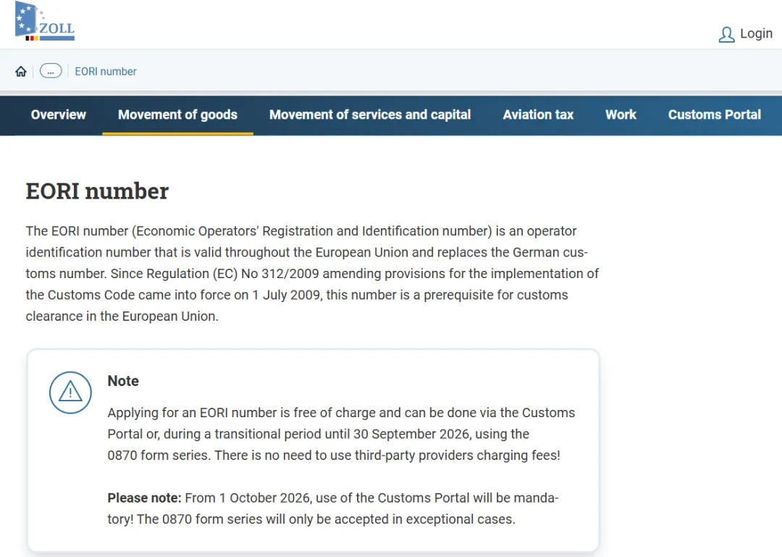Expand the breadcrumb ellipsis button

51,72
